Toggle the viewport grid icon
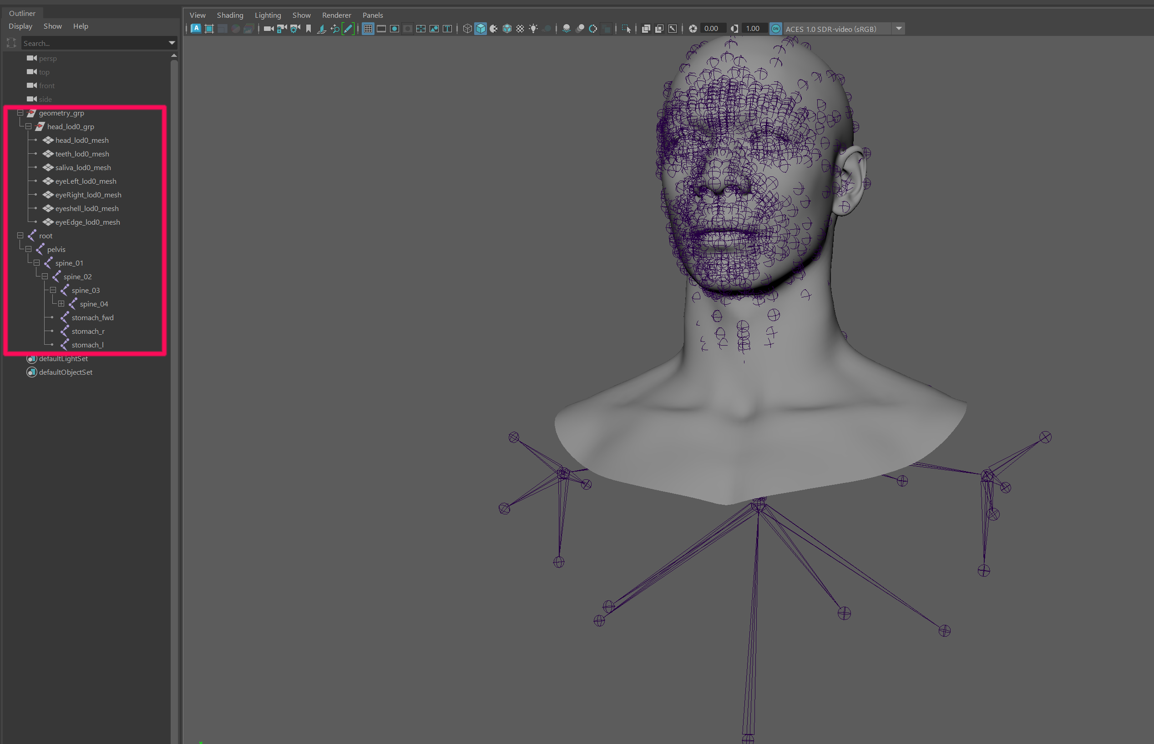This screenshot has height=744, width=1154. pos(368,29)
